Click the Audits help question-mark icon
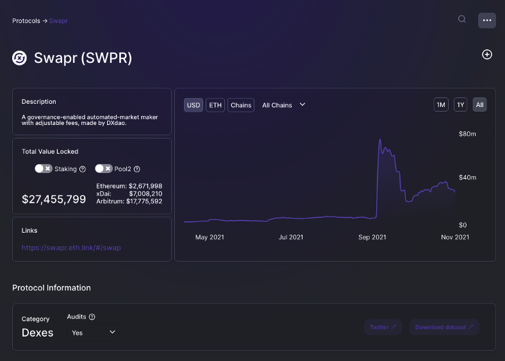Screen dimensions: 505x361 pos(92,317)
